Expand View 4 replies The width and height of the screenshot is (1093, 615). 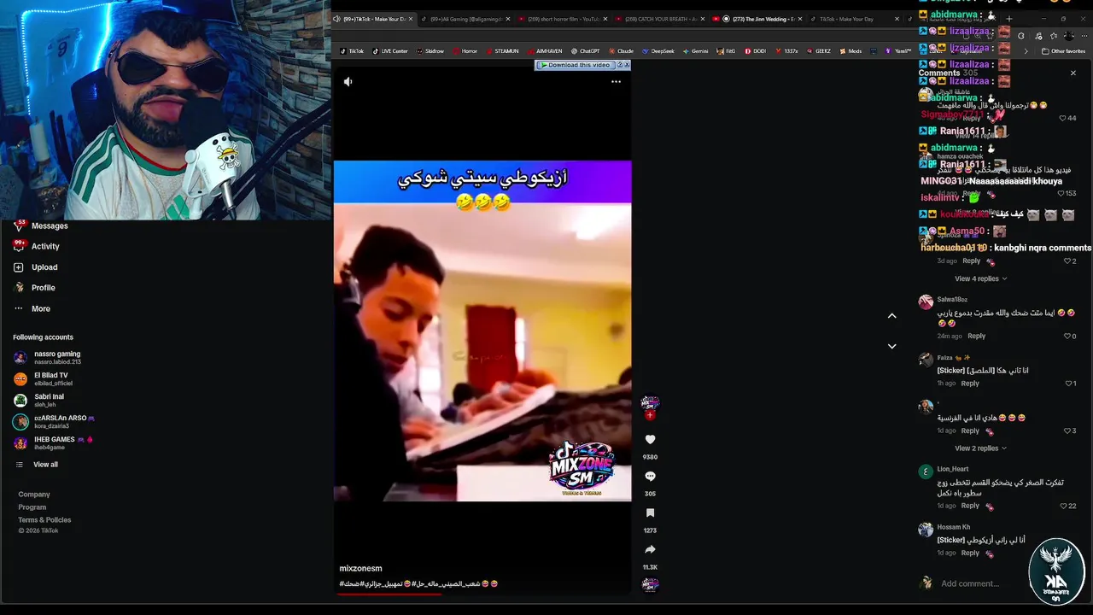(x=980, y=278)
